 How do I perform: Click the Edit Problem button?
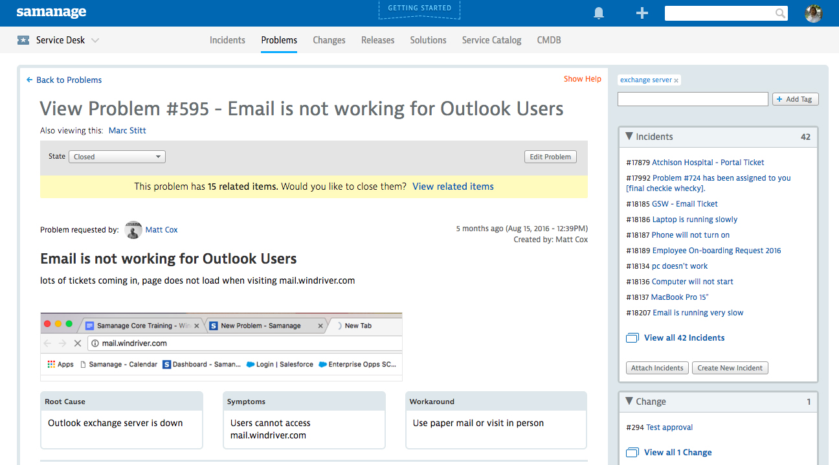[x=550, y=157]
